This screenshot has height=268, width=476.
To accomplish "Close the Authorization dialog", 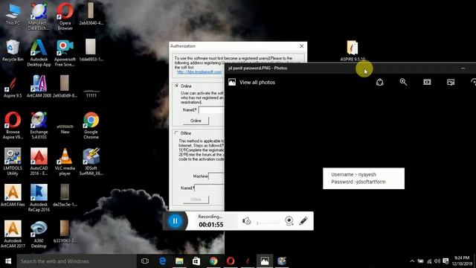I will click(301, 46).
